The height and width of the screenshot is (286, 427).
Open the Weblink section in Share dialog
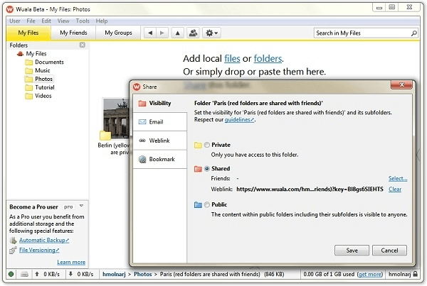point(159,141)
